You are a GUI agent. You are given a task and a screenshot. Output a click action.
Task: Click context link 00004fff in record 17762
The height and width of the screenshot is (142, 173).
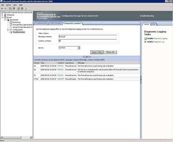tap(61, 79)
